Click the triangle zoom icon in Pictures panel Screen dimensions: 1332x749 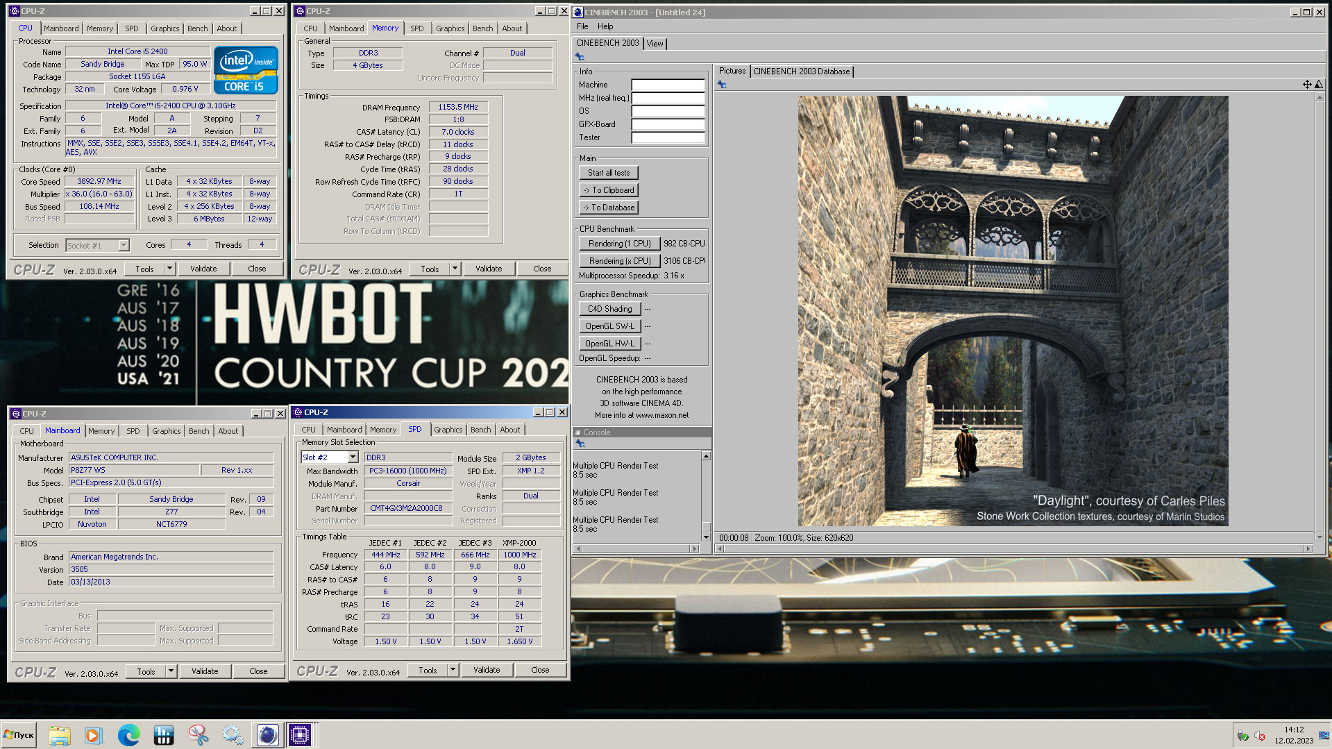click(x=1319, y=85)
